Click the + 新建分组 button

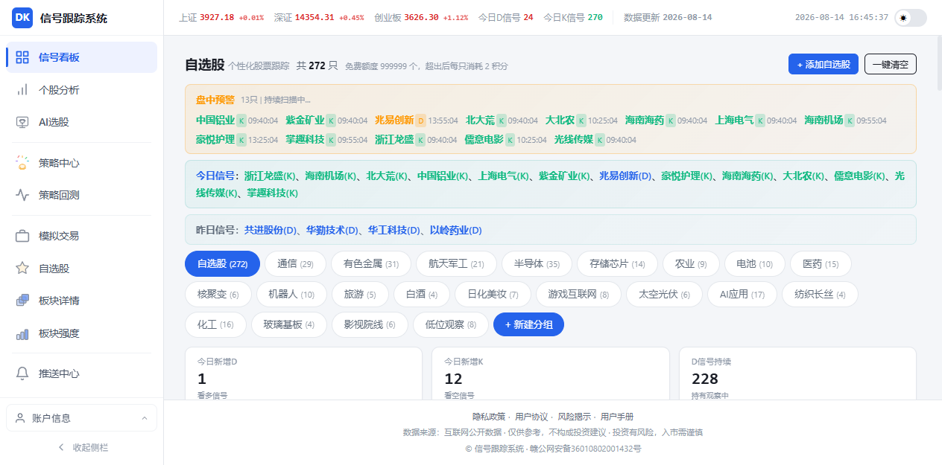529,324
